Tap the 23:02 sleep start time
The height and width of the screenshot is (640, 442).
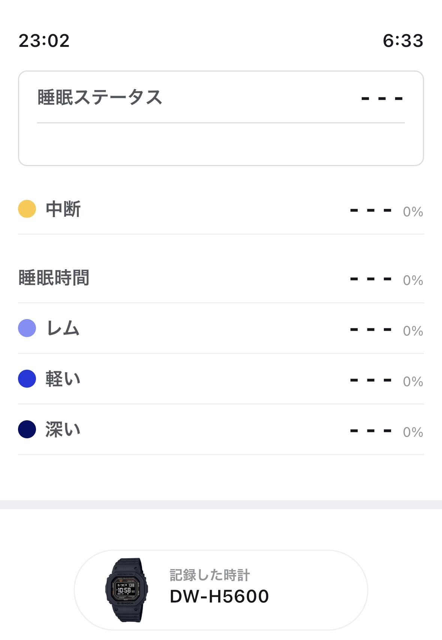(x=44, y=40)
